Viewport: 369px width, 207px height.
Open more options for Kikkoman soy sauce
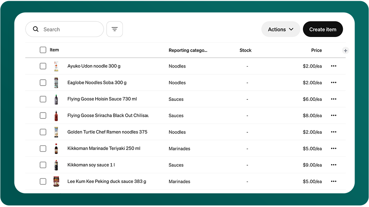tap(334, 165)
